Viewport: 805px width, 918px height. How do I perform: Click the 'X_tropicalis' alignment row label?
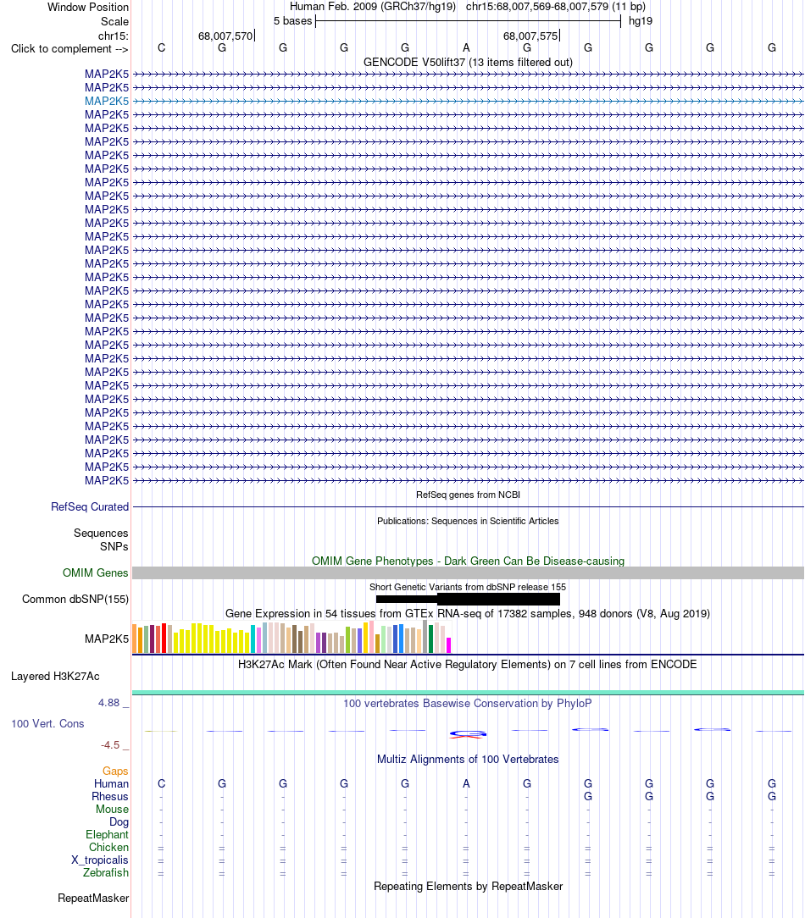100,860
